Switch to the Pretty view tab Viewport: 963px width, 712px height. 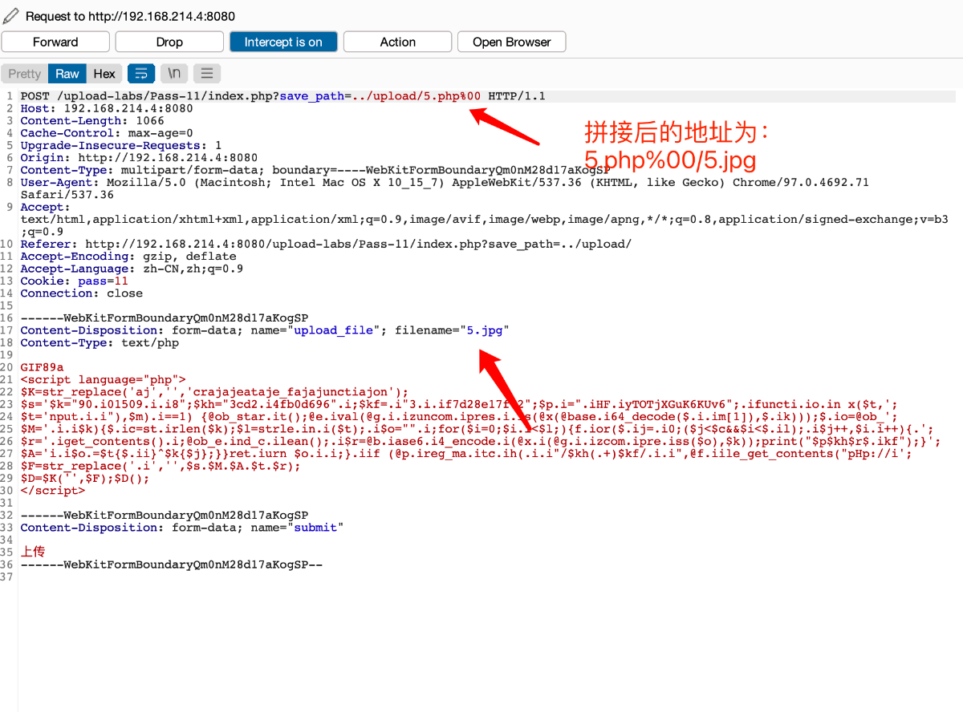[24, 74]
